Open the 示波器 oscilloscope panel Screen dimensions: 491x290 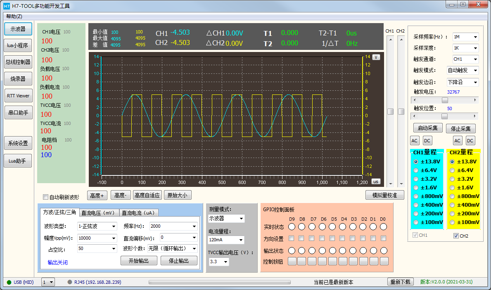[x=18, y=29]
